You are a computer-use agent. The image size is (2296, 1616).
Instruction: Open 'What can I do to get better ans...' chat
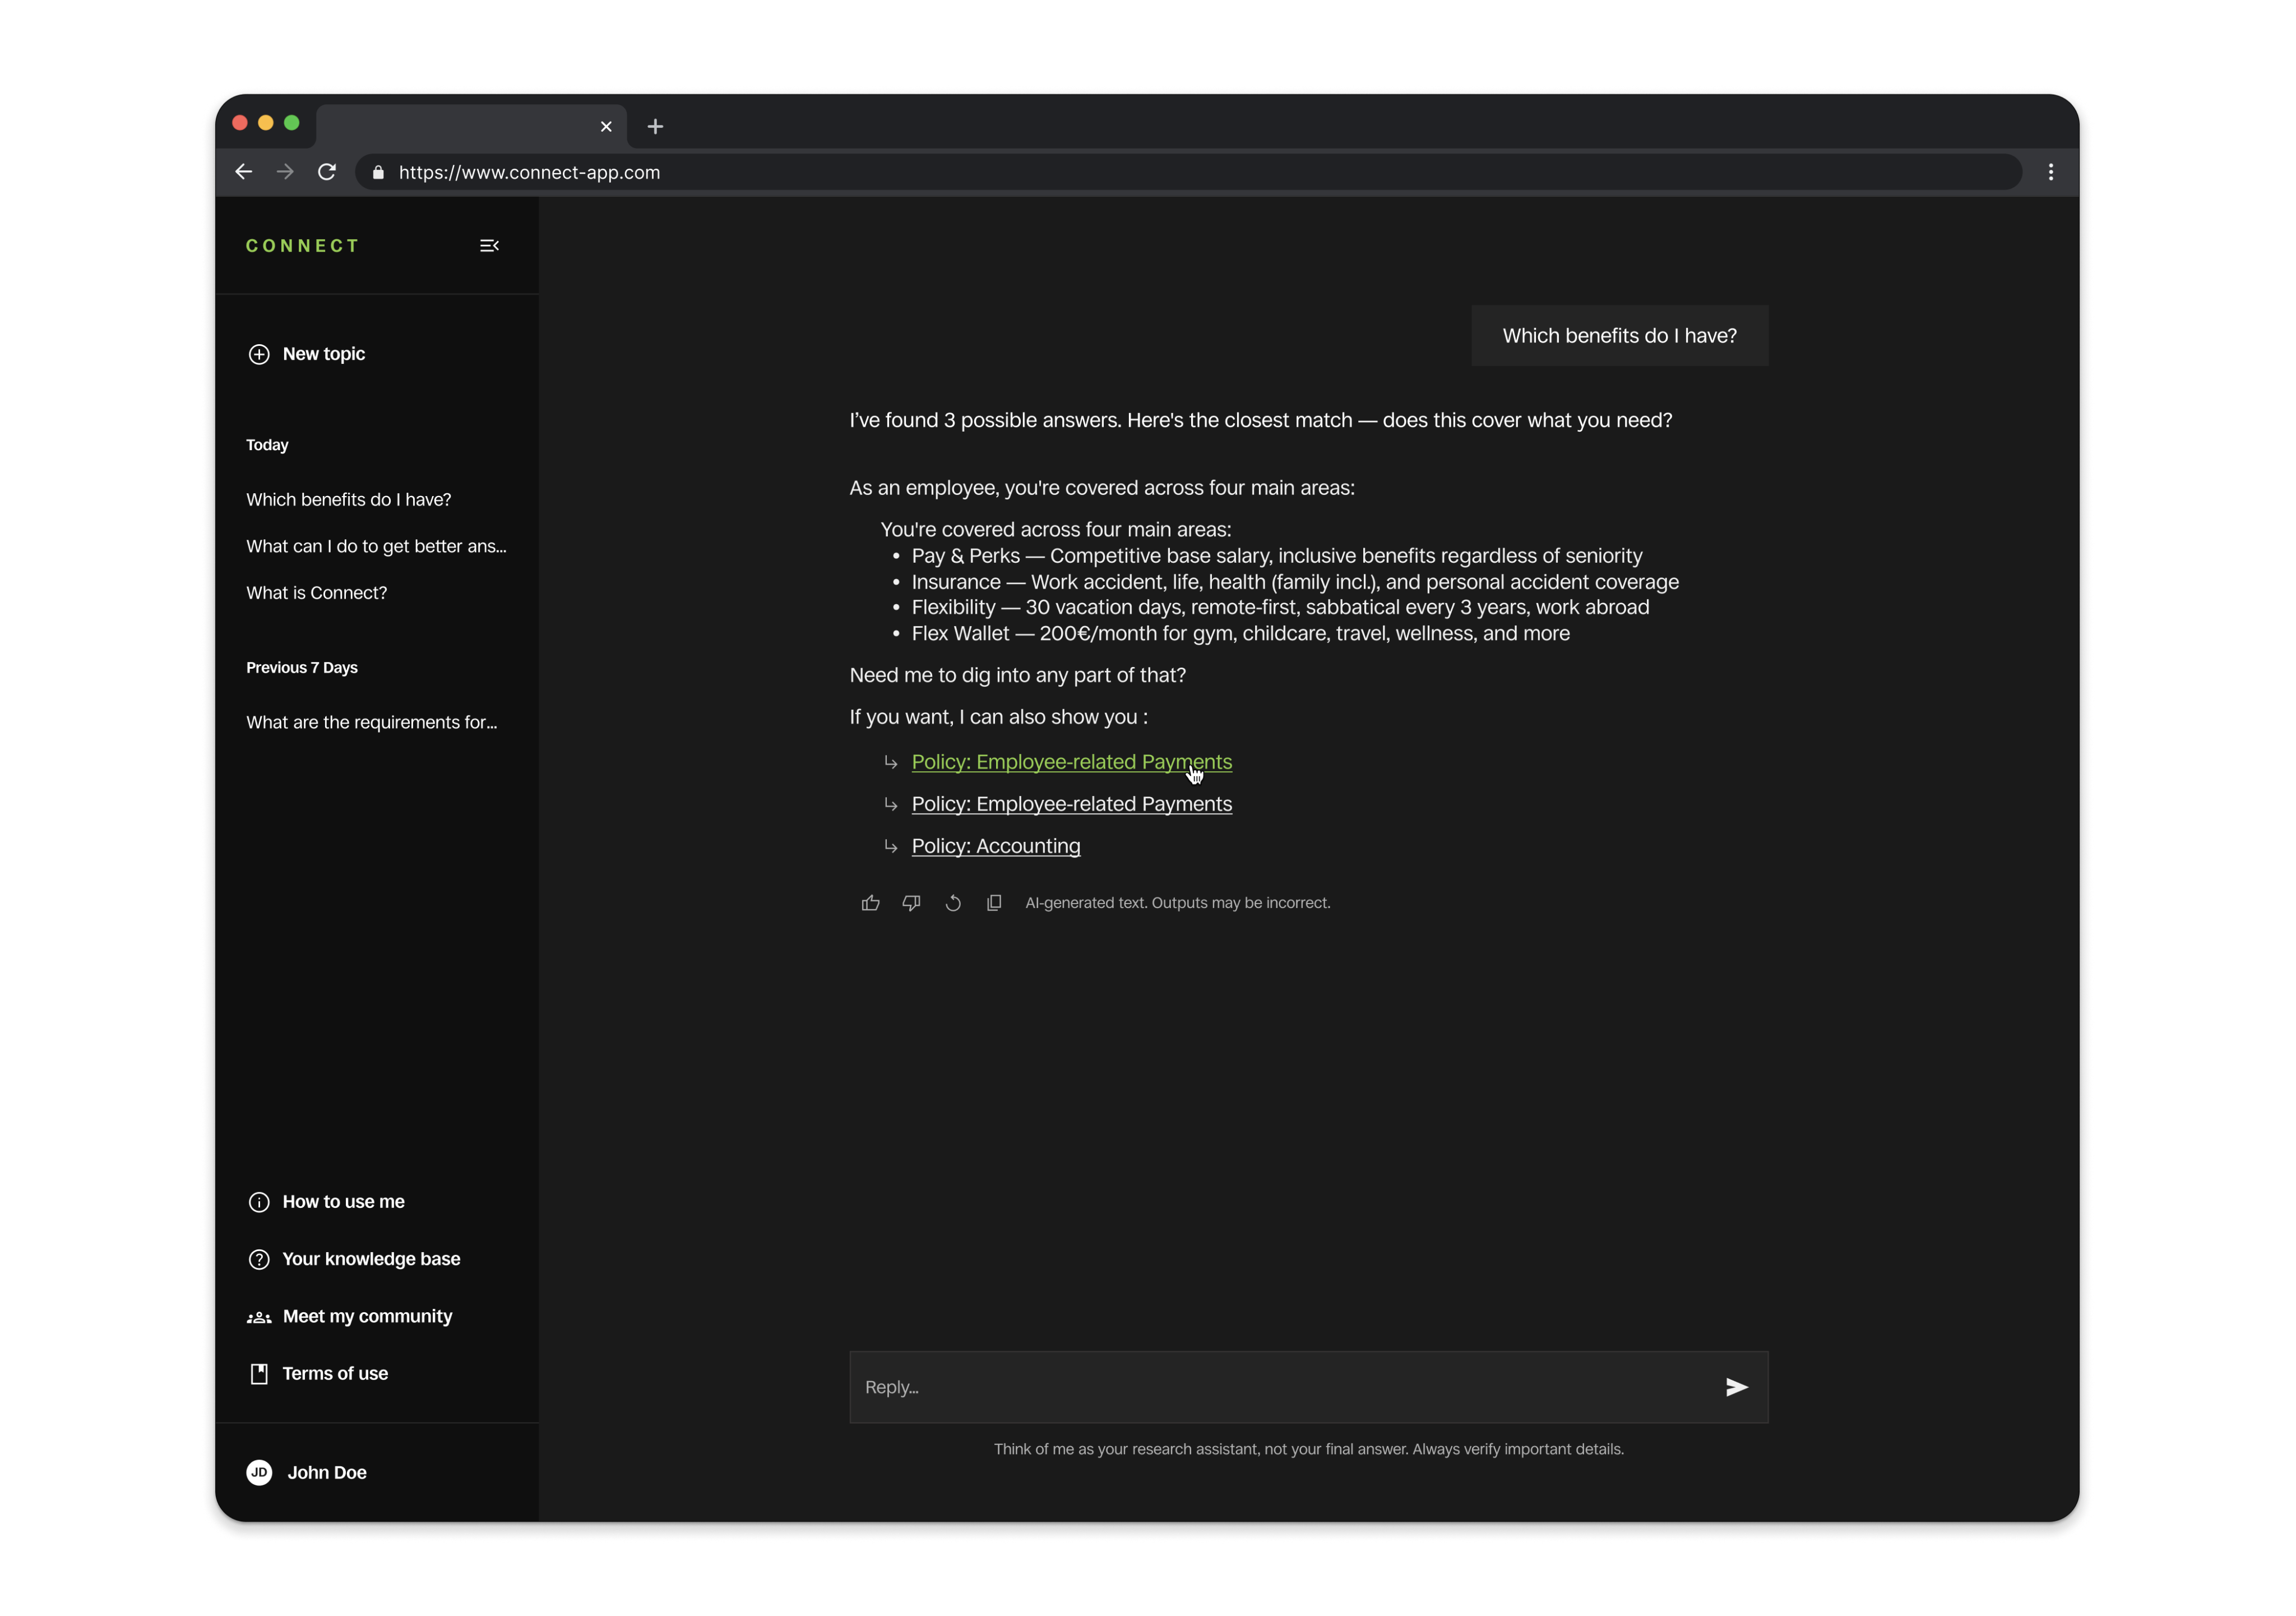(377, 546)
